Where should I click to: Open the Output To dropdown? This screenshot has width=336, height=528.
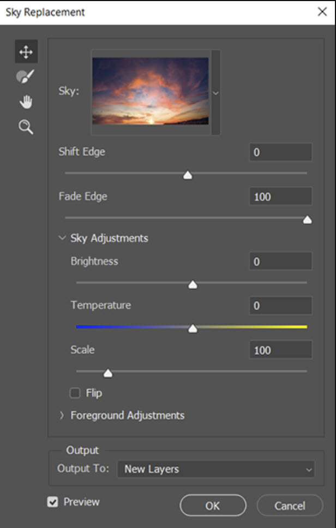tap(216, 469)
